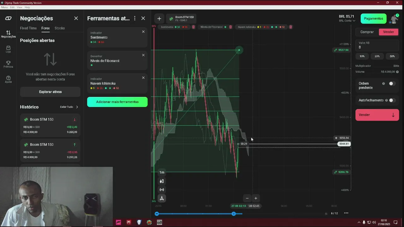This screenshot has height=227, width=404.
Task: Open Negociações in the left sidebar
Action: pyautogui.click(x=8, y=34)
